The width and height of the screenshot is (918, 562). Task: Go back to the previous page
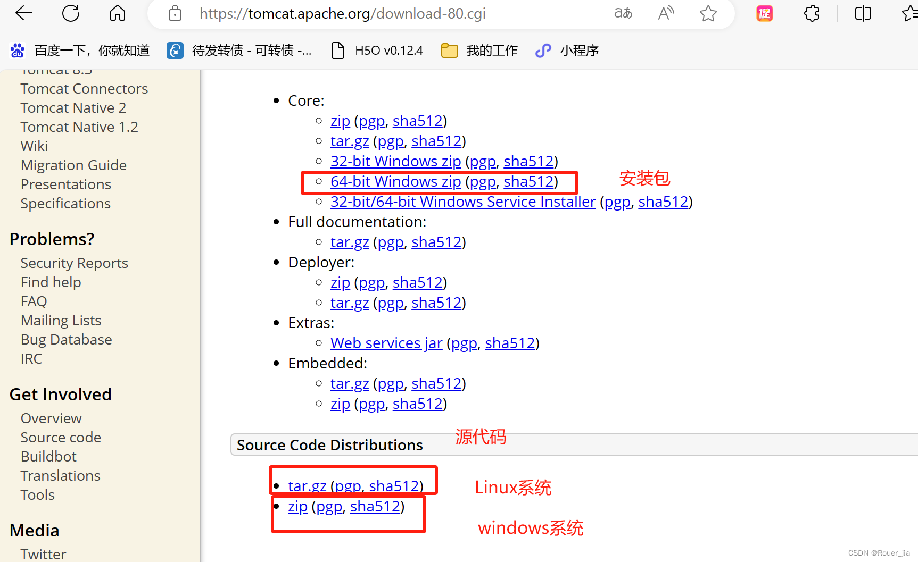(x=24, y=13)
